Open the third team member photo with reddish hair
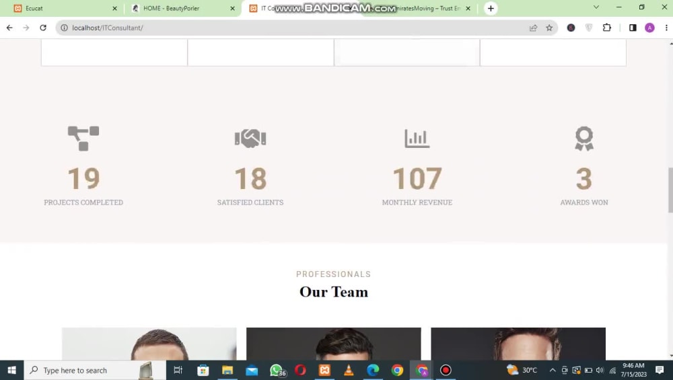 pos(518,344)
